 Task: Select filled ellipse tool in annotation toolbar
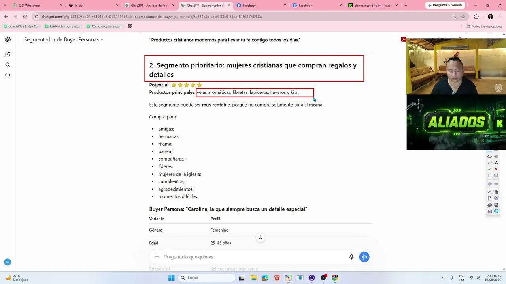tap(496, 157)
